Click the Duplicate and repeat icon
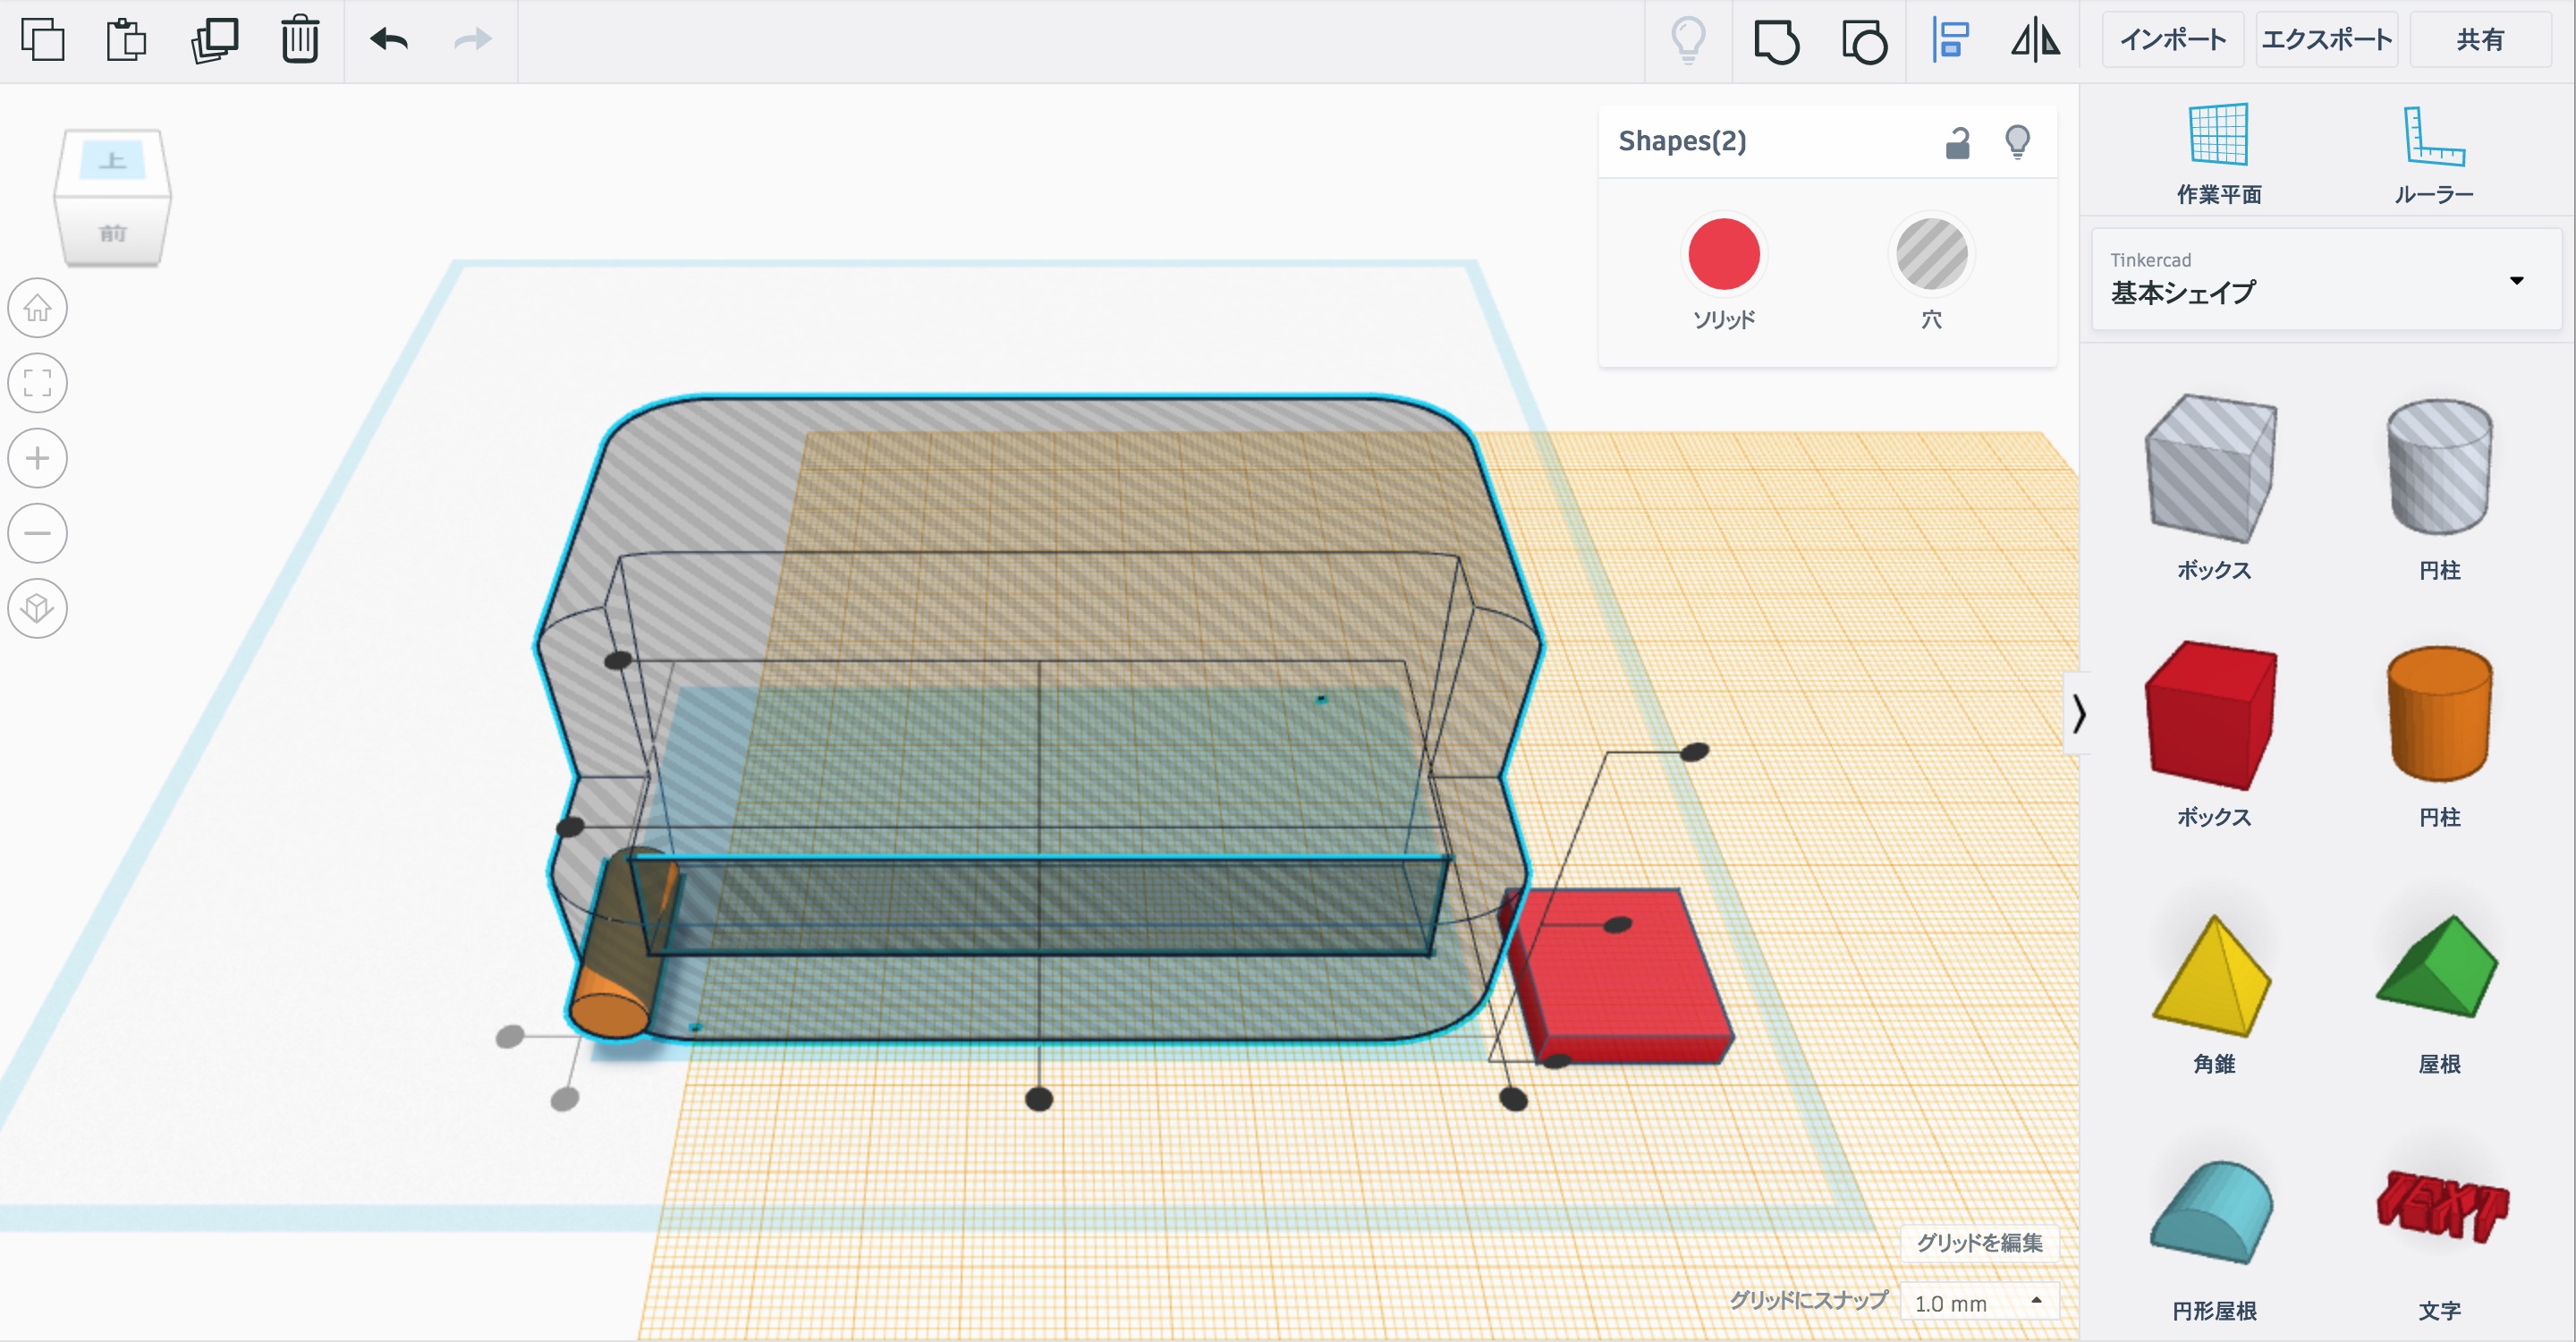 pos(214,40)
